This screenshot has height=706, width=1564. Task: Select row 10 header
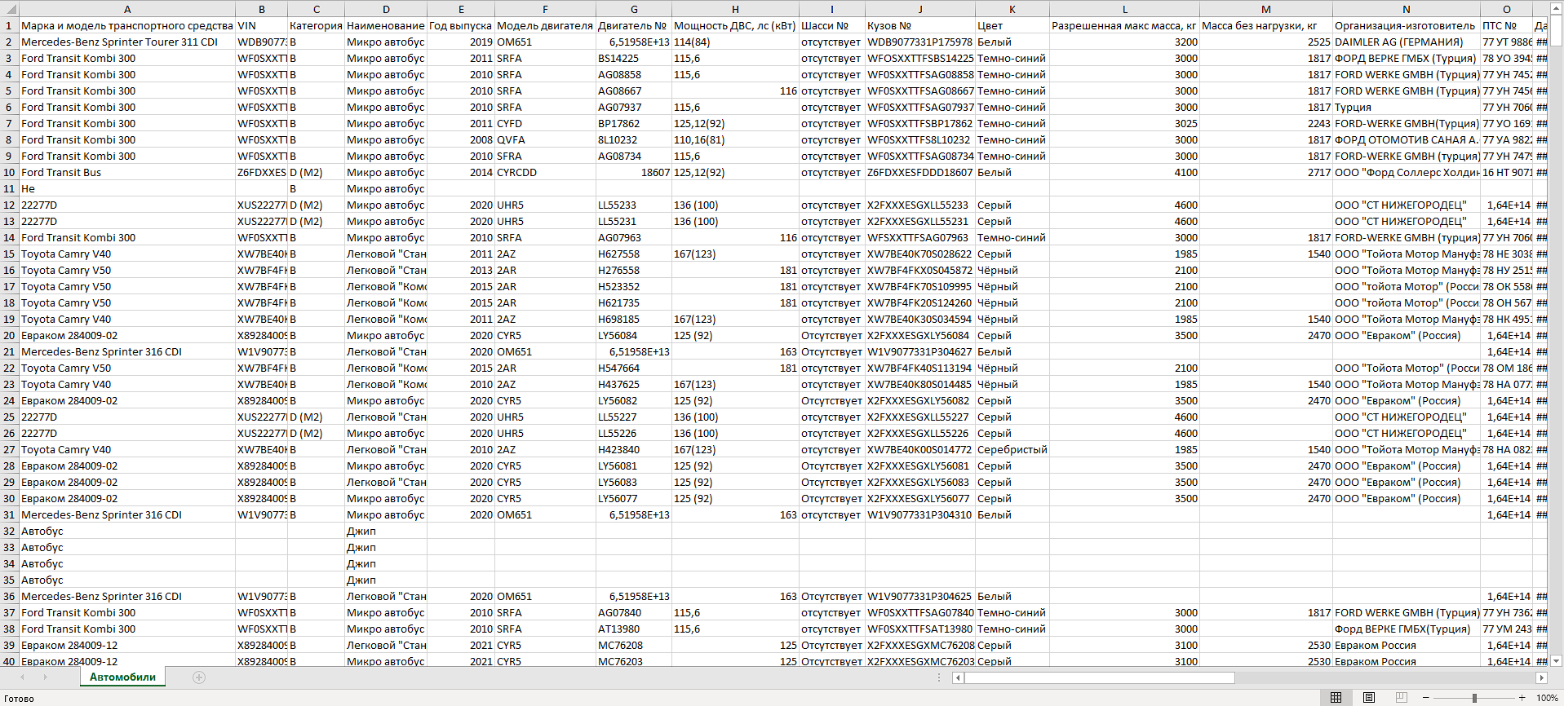(9, 172)
